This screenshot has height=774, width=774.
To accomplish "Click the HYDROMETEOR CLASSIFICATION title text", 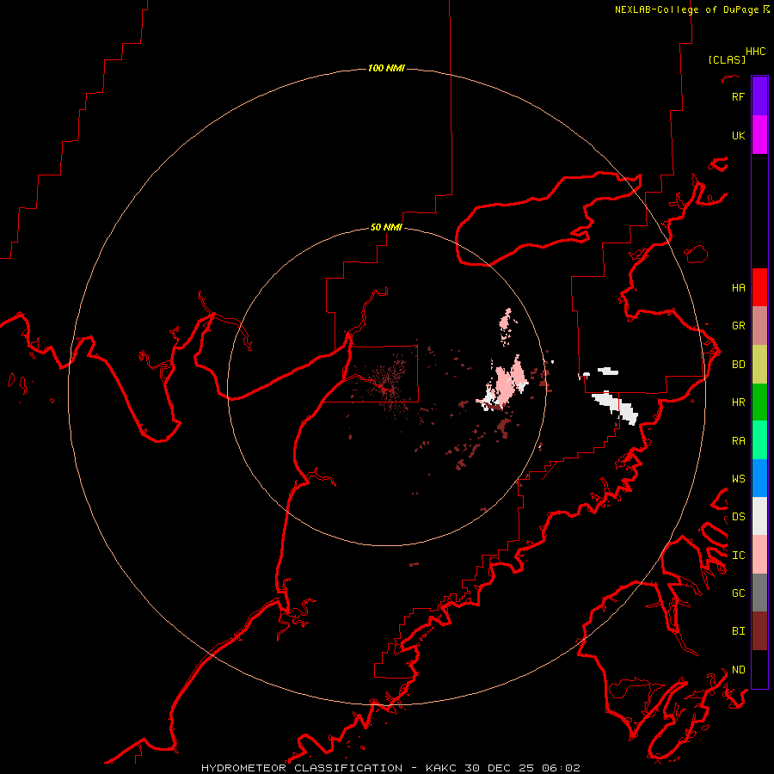I will tap(302, 768).
